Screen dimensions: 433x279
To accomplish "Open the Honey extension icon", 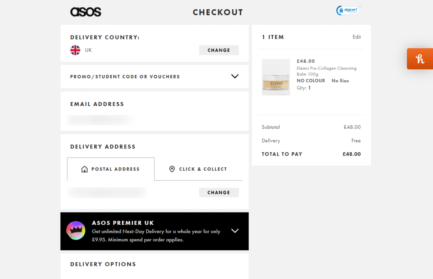I will pos(419,59).
